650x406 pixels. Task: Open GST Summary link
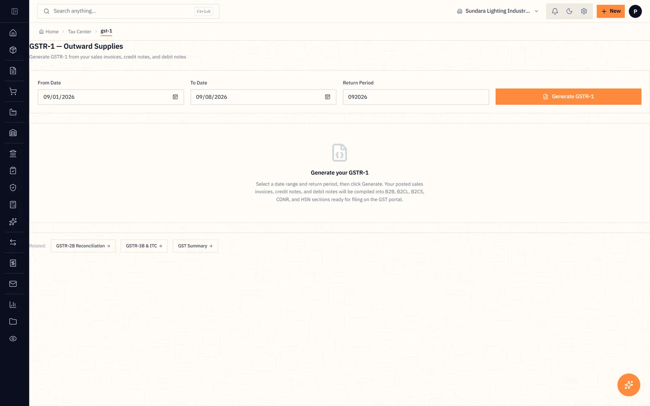(x=195, y=246)
